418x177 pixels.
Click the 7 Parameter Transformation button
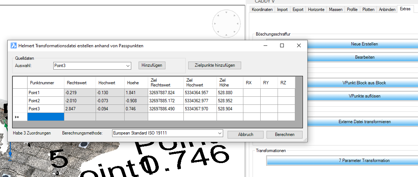tap(364, 161)
